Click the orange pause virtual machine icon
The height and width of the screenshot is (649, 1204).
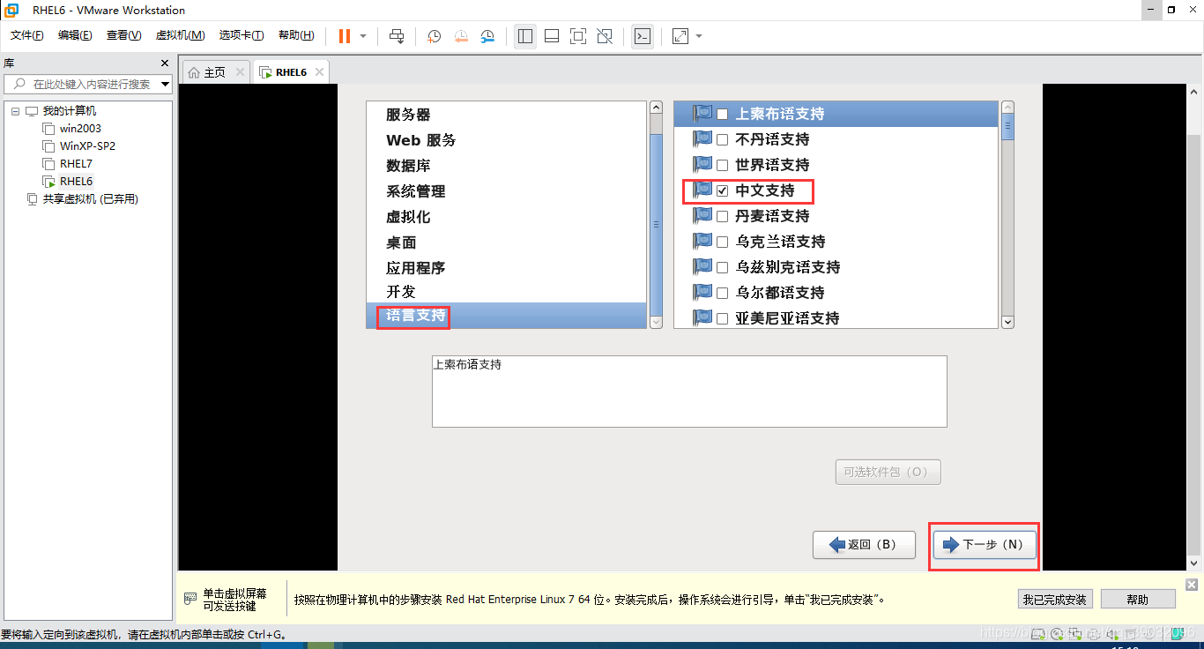click(344, 36)
